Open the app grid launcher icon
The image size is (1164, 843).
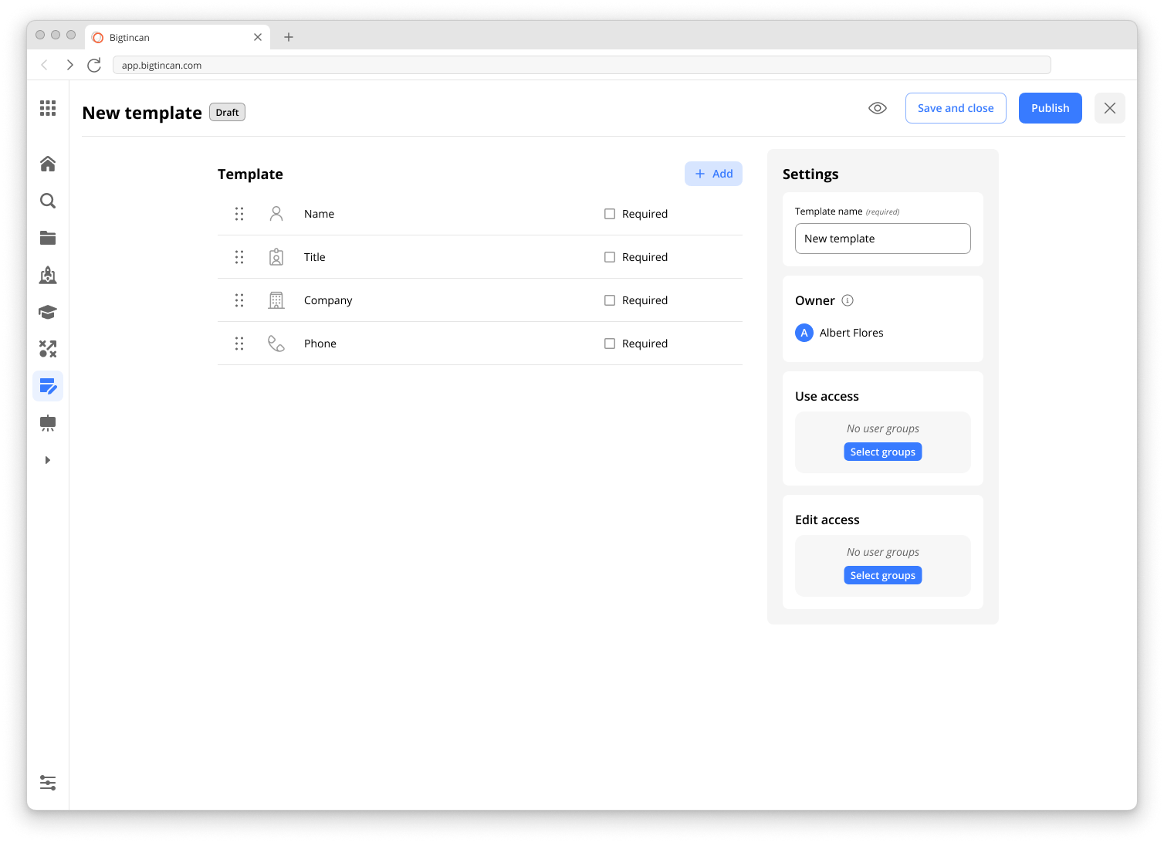48,108
